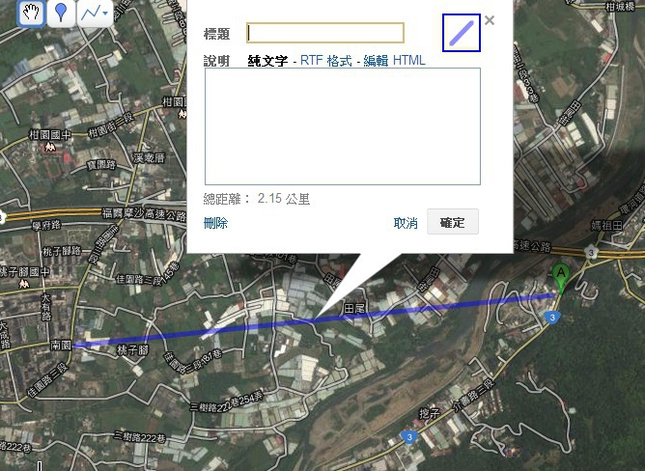645x471 pixels.
Task: Select the draw line tool
Action: (x=90, y=13)
